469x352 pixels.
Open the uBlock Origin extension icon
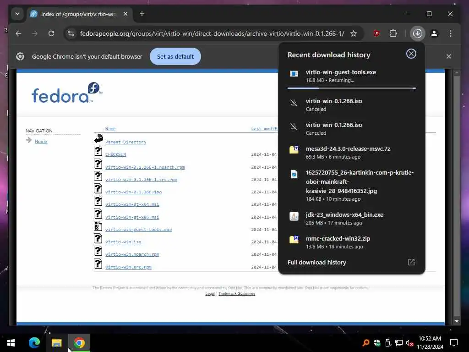point(376,33)
